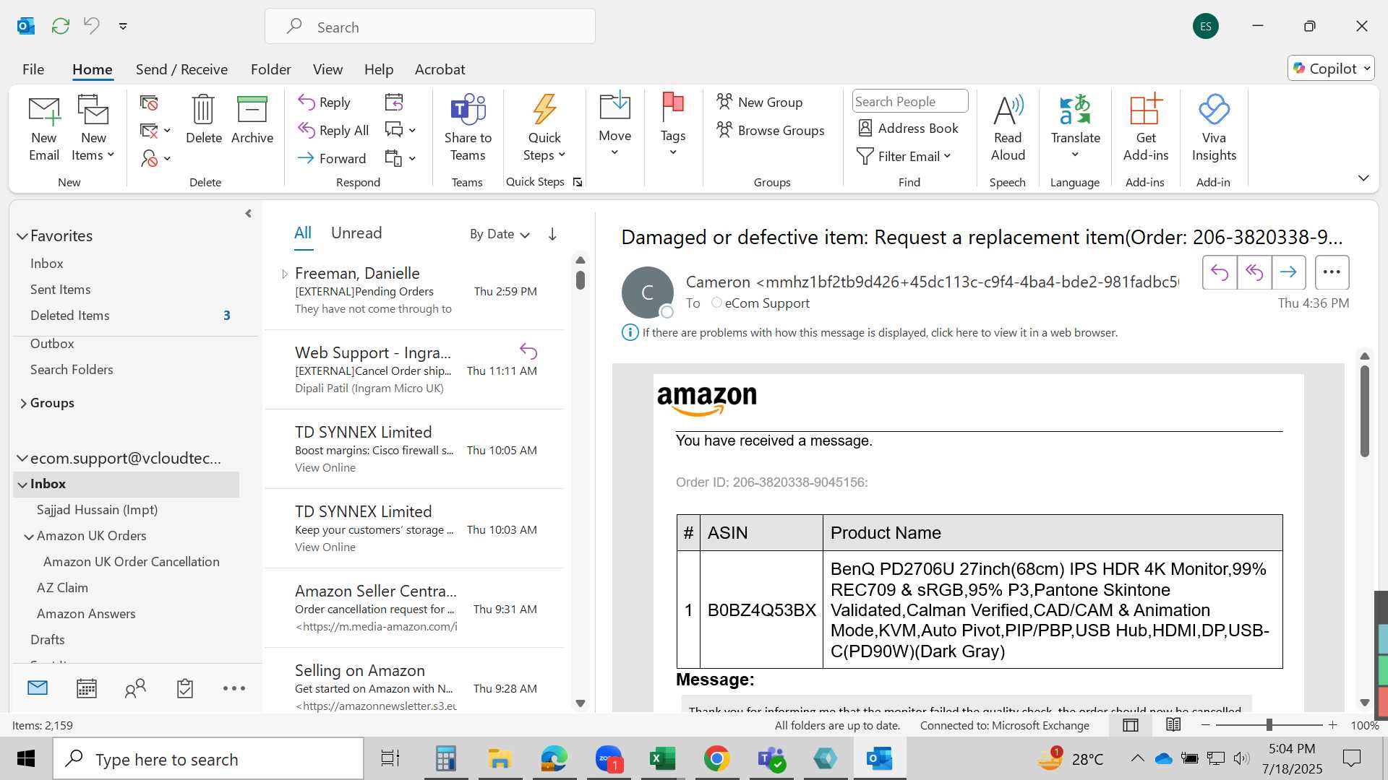Open the File menu

tap(33, 69)
